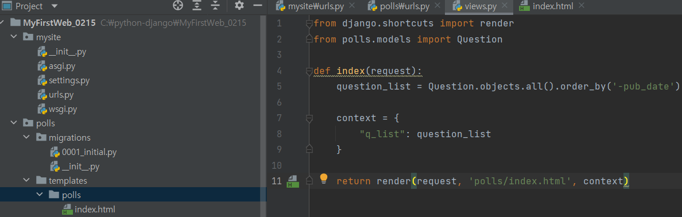
Task: Click line number 5 in the gutter
Action: click(x=279, y=86)
